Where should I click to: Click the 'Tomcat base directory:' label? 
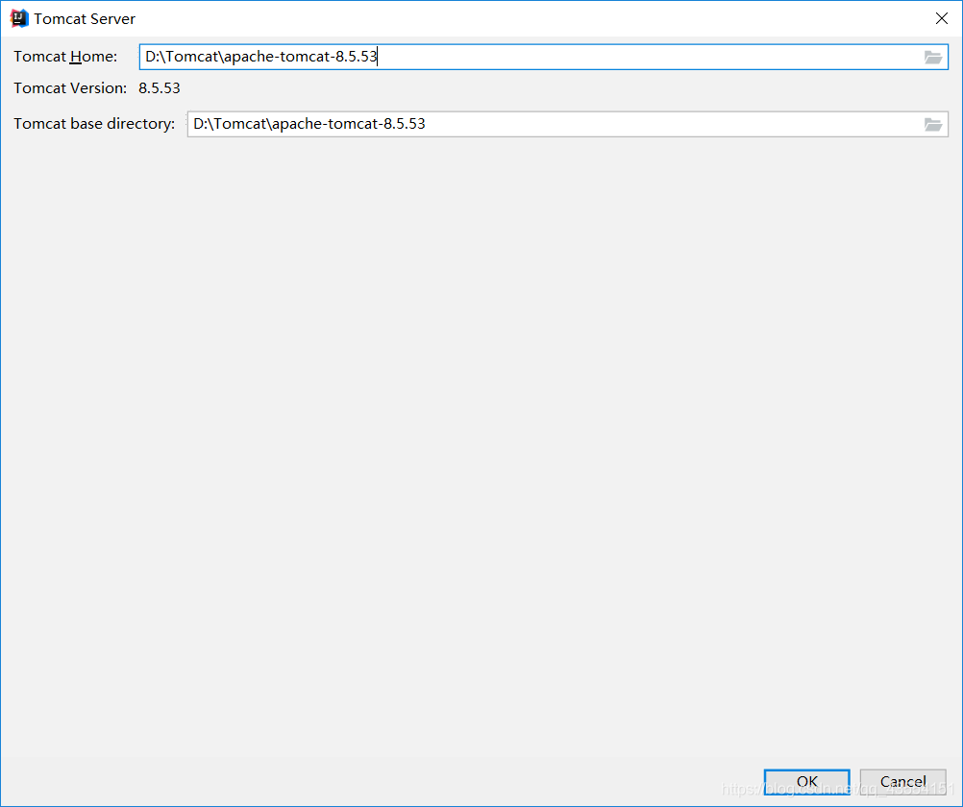(94, 124)
